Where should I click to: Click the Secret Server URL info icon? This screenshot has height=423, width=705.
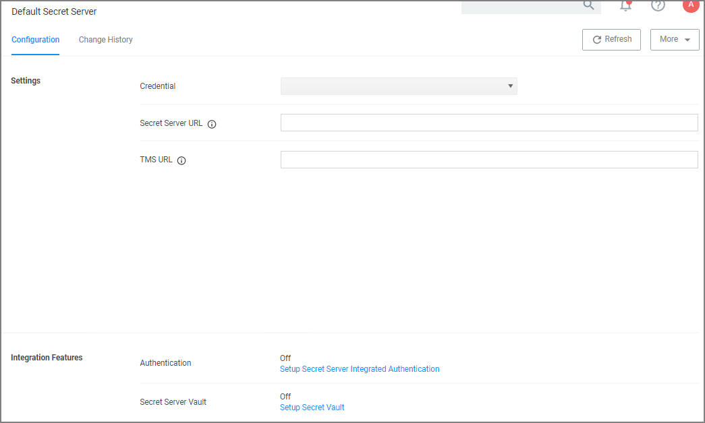(x=212, y=125)
